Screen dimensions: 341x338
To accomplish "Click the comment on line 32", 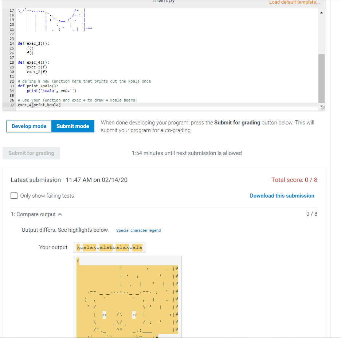I will coord(84,81).
